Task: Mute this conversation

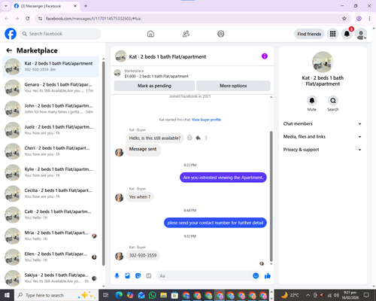Action: pyautogui.click(x=312, y=101)
